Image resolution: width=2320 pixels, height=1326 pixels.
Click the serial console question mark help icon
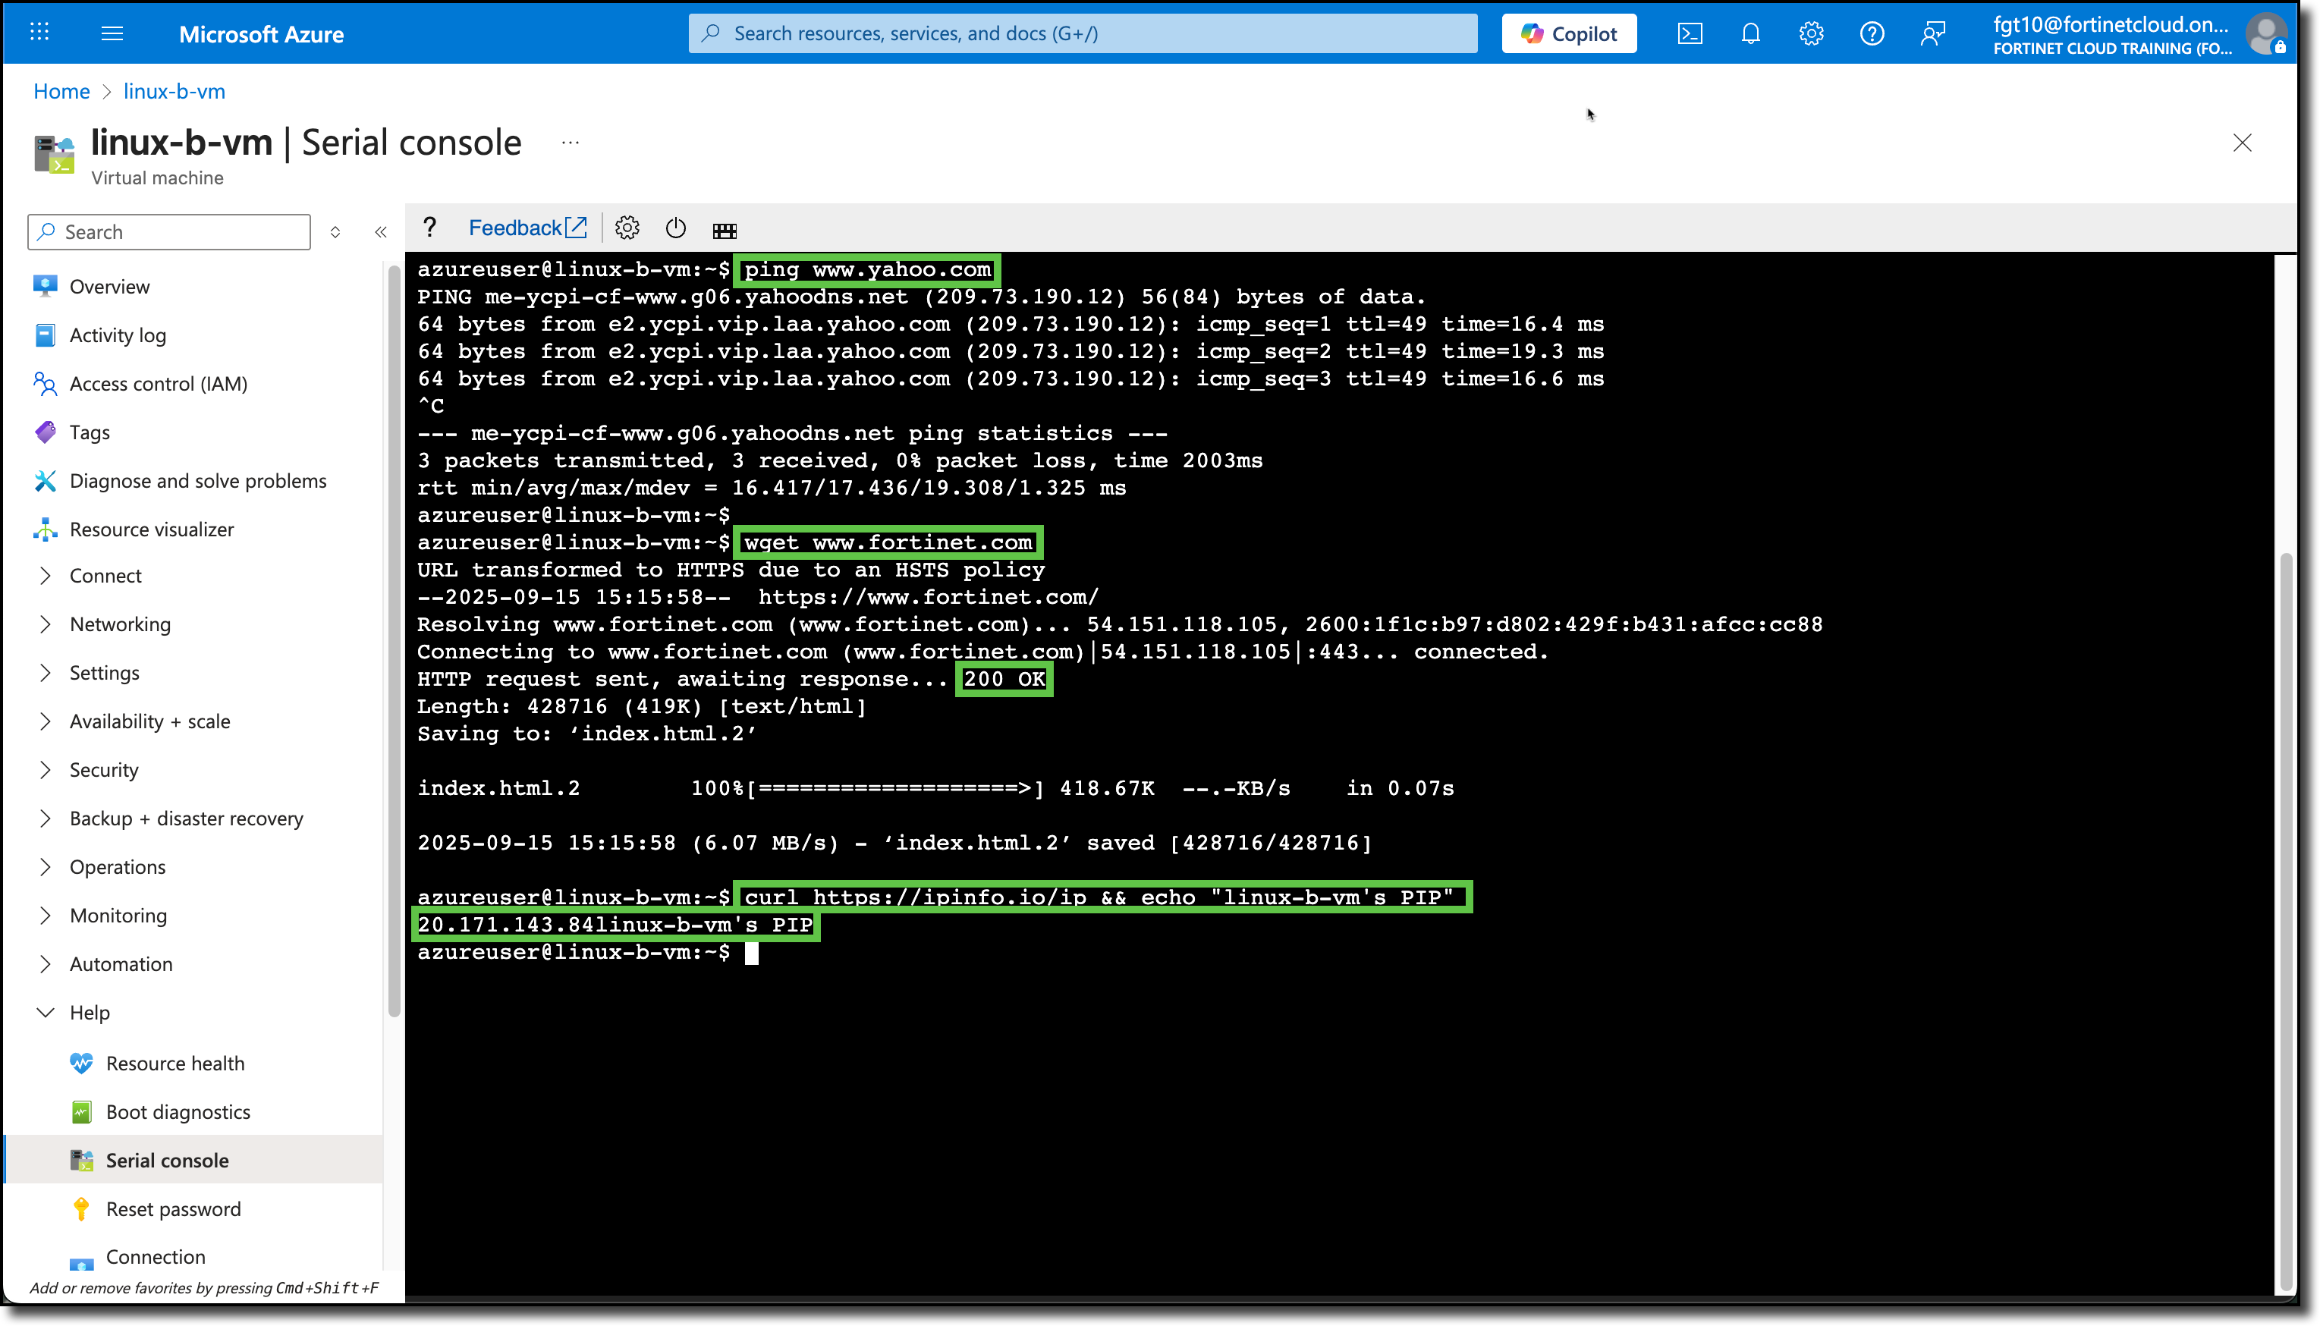[x=429, y=228]
